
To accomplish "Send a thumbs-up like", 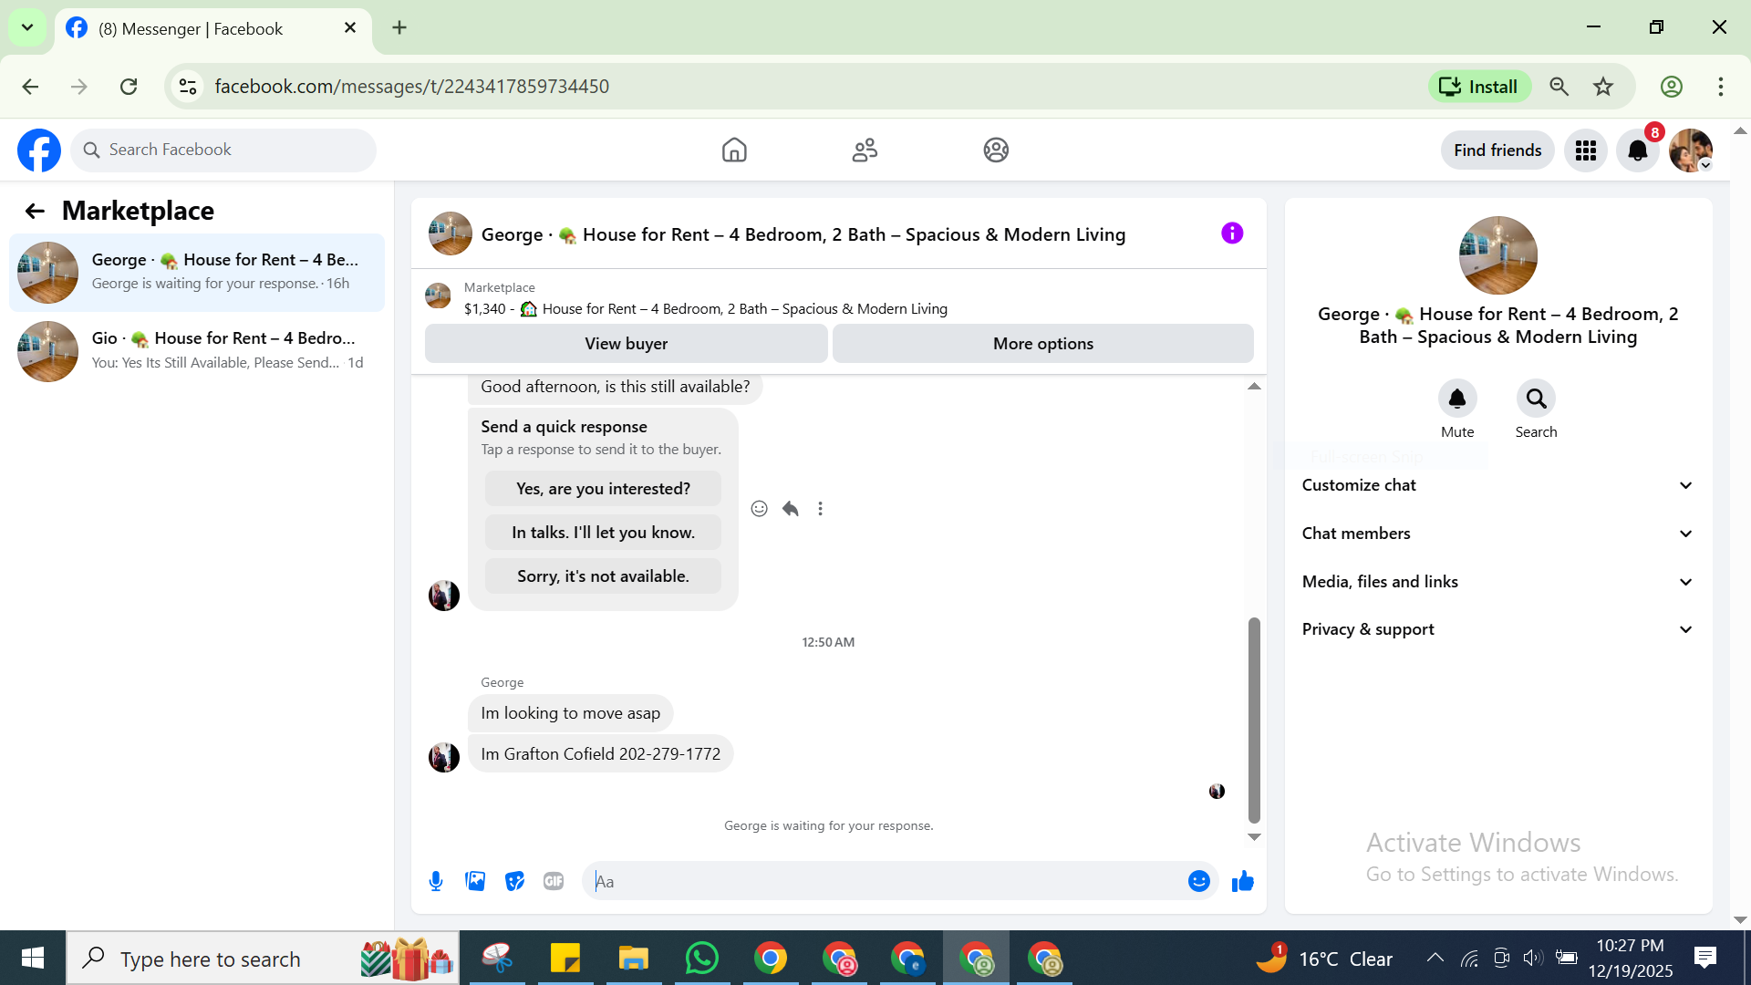I will click(1243, 881).
